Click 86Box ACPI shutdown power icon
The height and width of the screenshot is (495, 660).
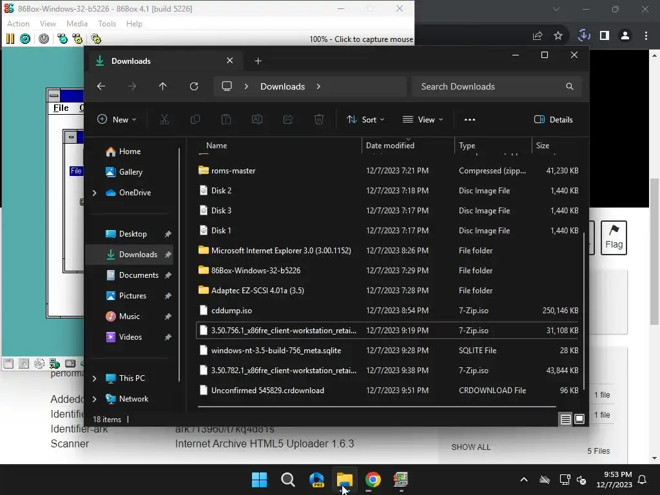44,39
